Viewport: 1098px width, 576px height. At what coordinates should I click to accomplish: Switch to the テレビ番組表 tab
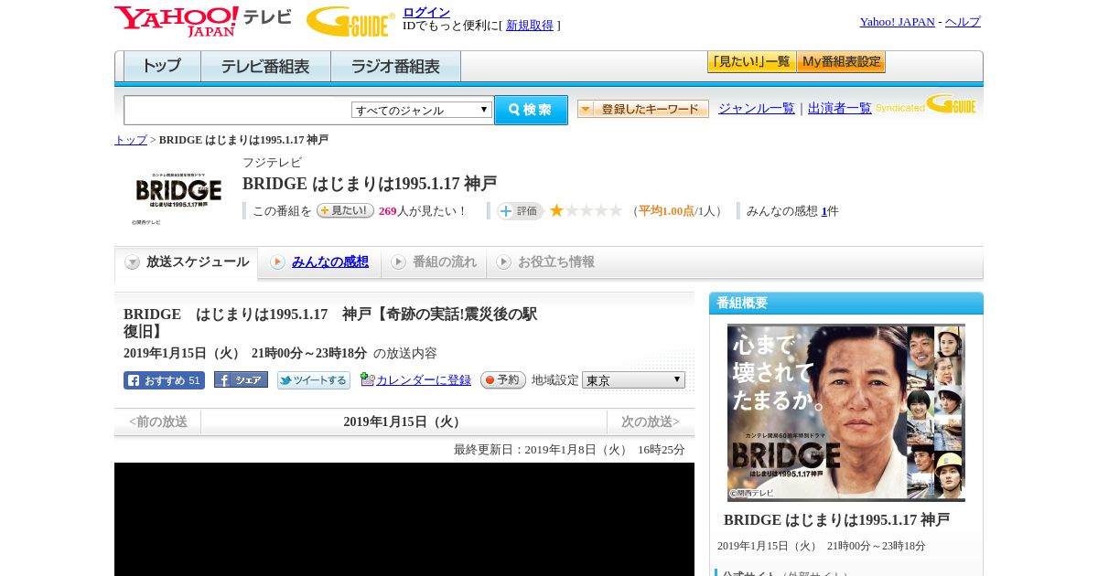coord(265,67)
